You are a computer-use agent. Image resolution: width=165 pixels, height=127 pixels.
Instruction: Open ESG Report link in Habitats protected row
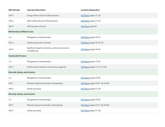[85, 43]
